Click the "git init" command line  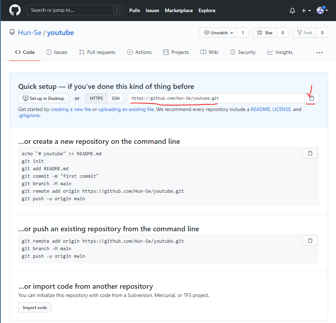click(33, 161)
